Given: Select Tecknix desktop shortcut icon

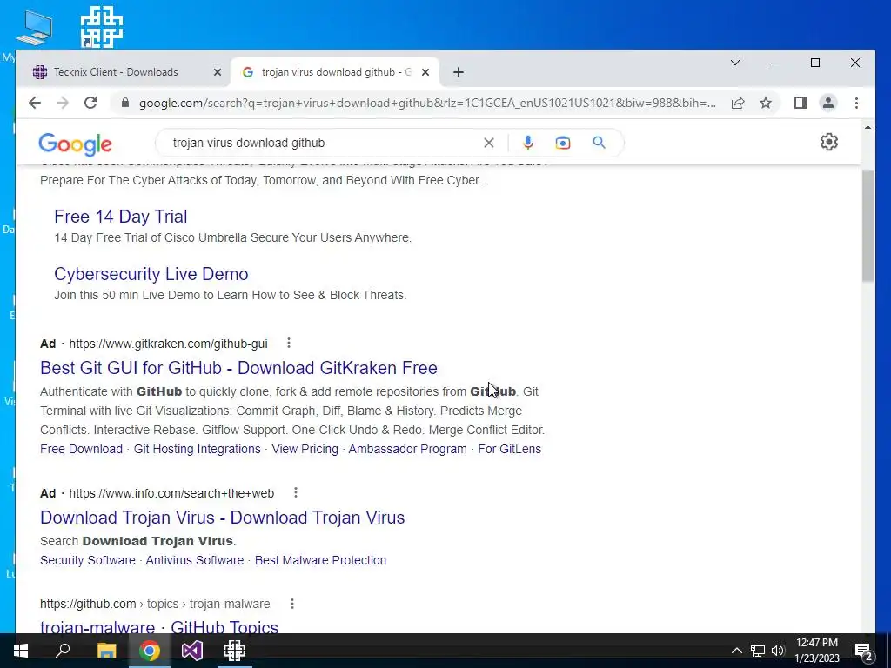Looking at the screenshot, I should (x=102, y=27).
